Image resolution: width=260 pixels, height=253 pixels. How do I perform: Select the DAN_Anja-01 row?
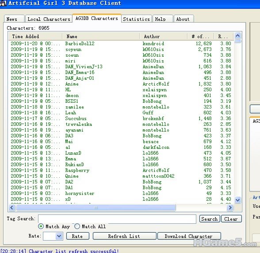click(x=121, y=78)
